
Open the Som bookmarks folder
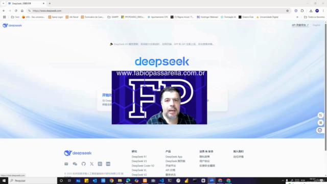tap(15, 17)
